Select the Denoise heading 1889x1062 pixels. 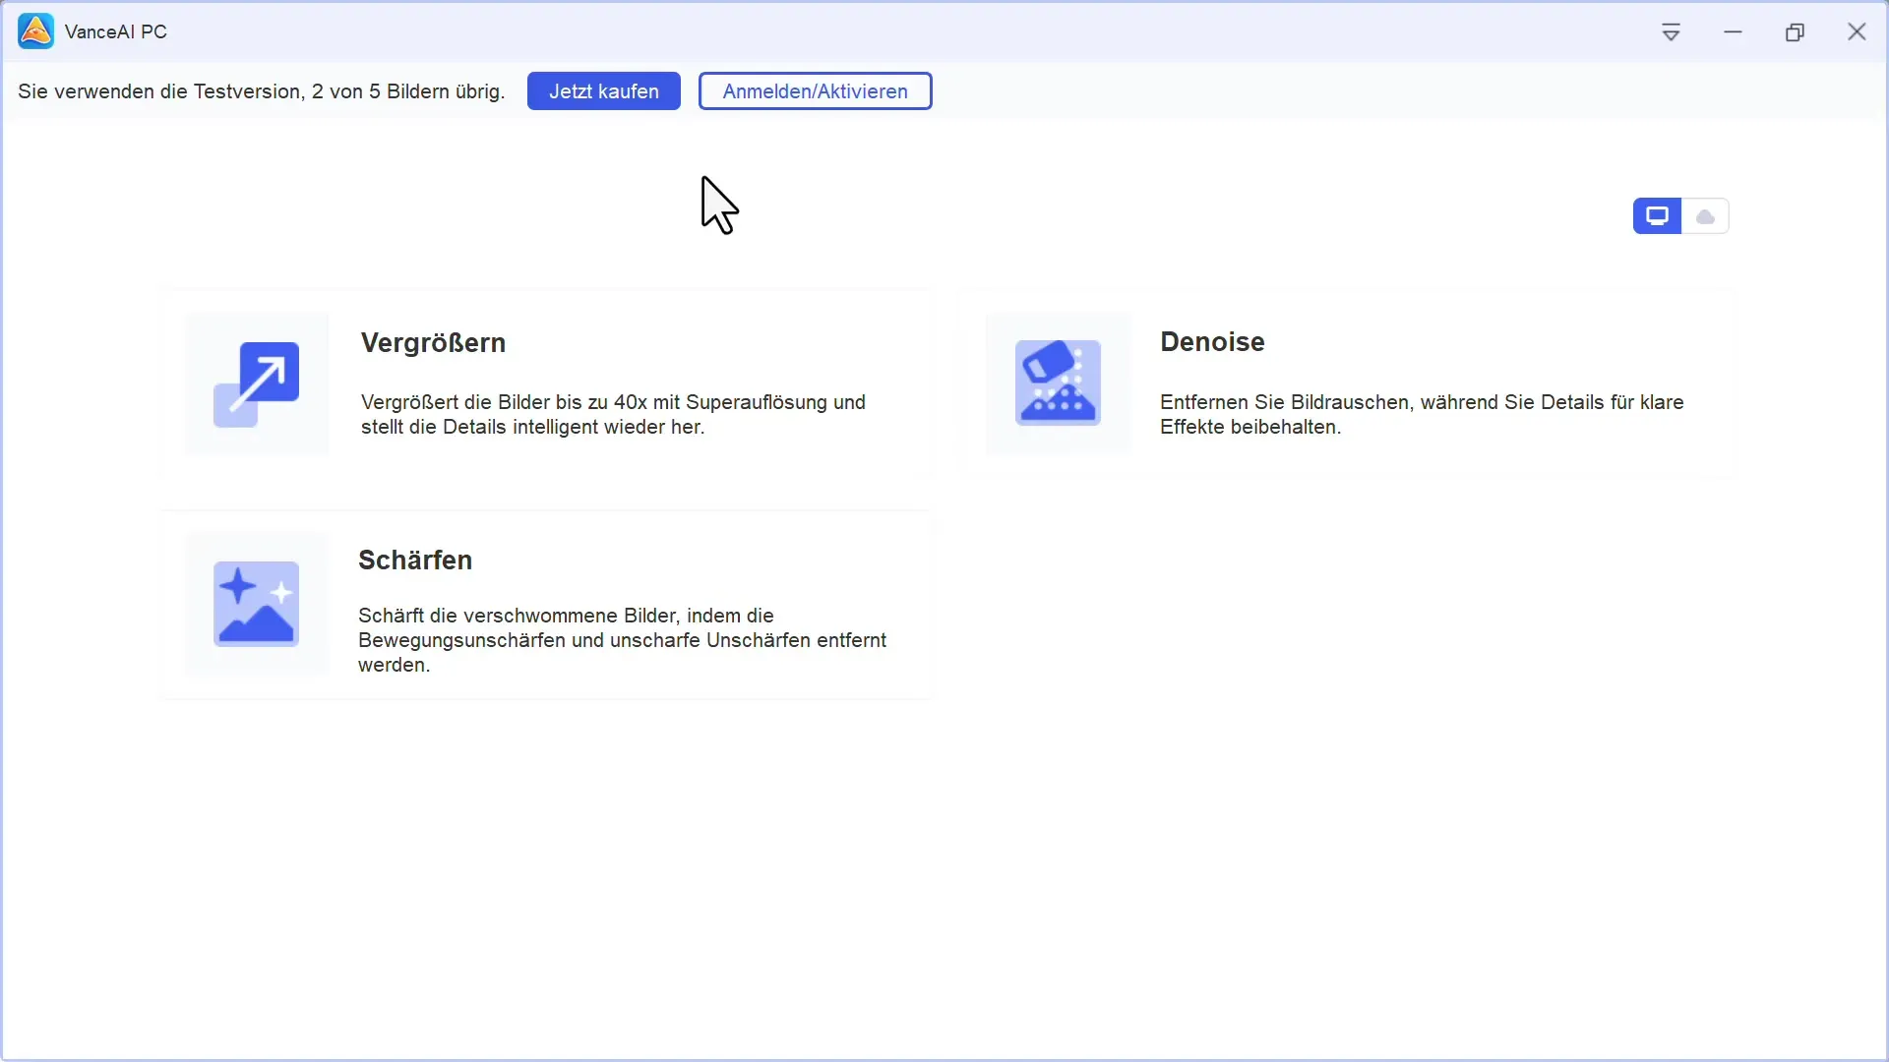pos(1213,342)
